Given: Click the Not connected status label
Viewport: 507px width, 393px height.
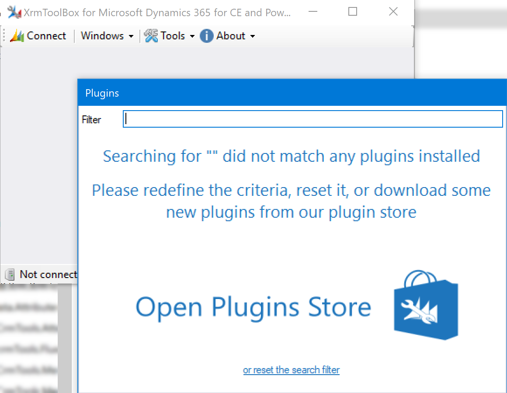Looking at the screenshot, I should [x=49, y=274].
